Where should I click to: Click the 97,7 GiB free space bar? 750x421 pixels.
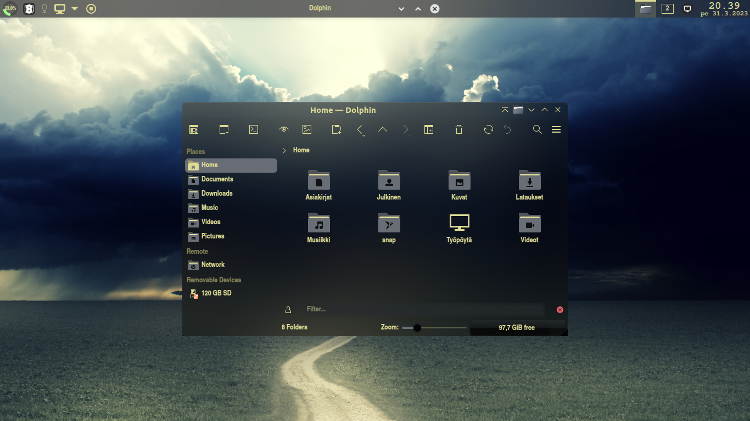click(x=517, y=328)
